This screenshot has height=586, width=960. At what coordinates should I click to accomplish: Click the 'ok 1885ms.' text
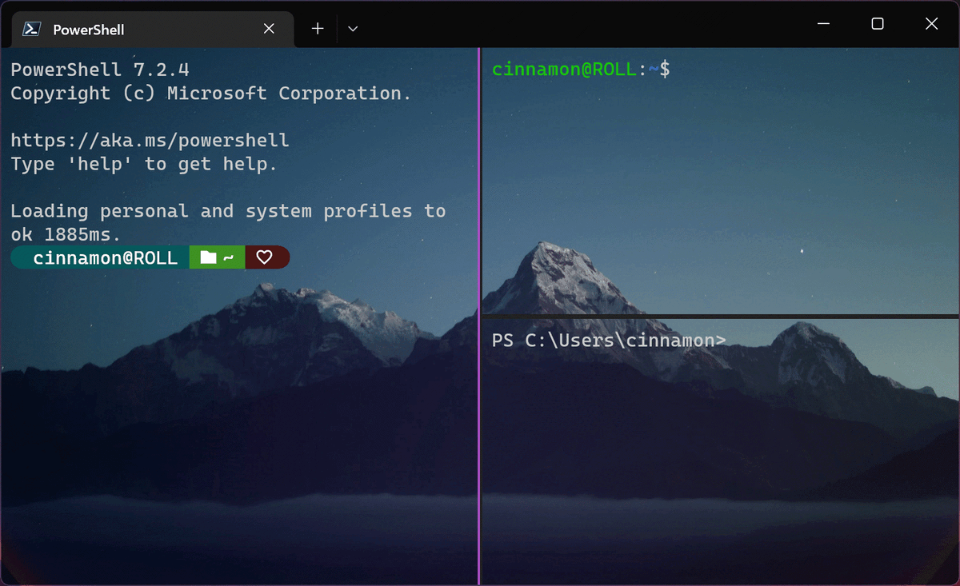click(66, 234)
